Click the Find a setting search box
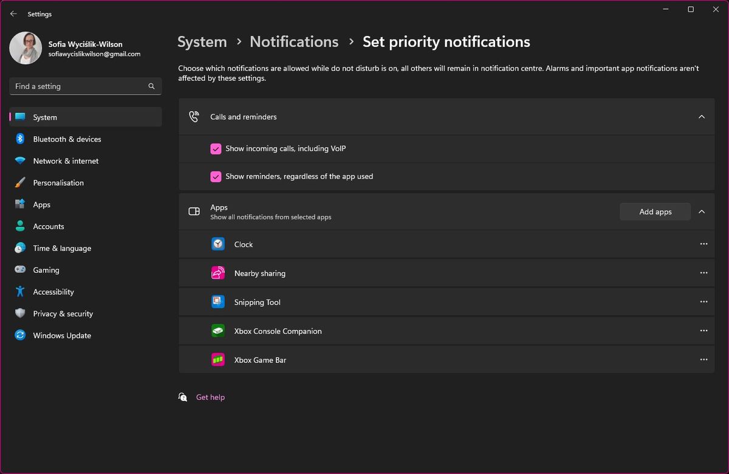The height and width of the screenshot is (474, 729). pyautogui.click(x=85, y=86)
